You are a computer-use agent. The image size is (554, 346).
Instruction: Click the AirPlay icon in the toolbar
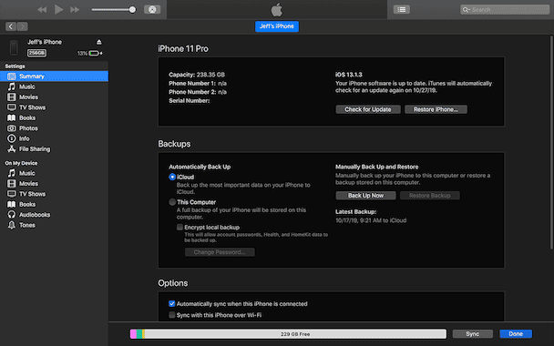point(152,9)
